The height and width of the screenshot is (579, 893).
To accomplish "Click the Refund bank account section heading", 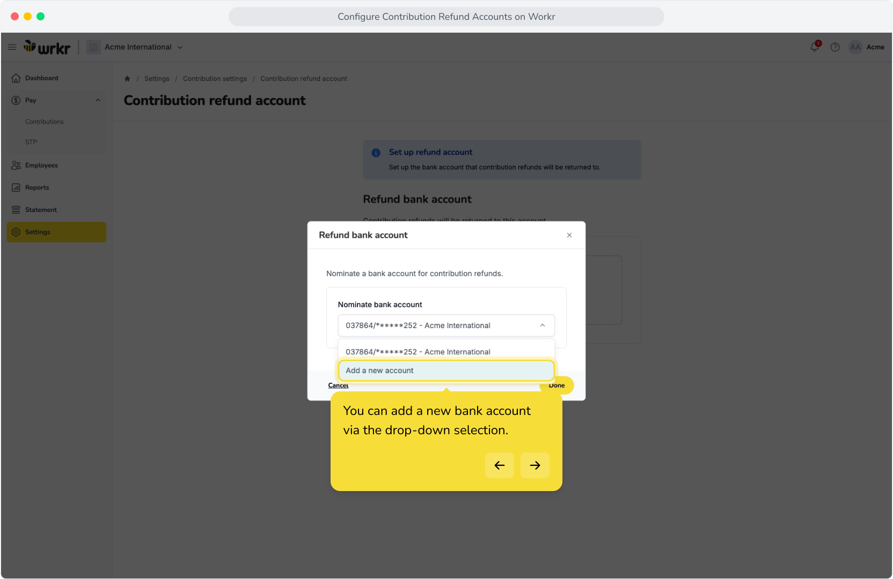I will 417,199.
